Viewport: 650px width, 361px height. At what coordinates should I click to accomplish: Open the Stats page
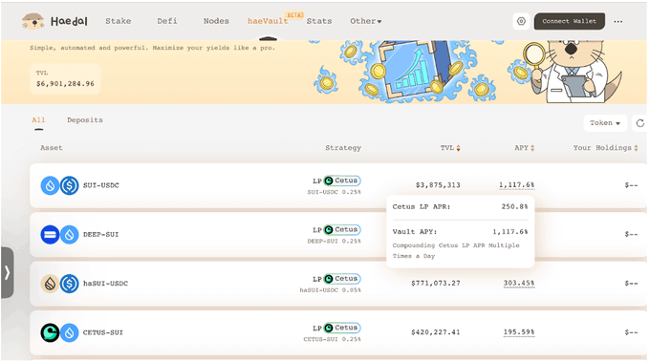[319, 21]
